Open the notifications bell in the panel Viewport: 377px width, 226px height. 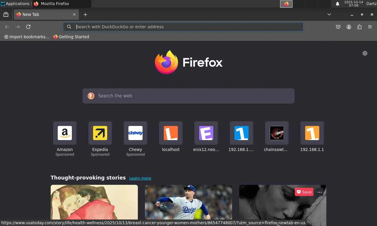[338, 4]
